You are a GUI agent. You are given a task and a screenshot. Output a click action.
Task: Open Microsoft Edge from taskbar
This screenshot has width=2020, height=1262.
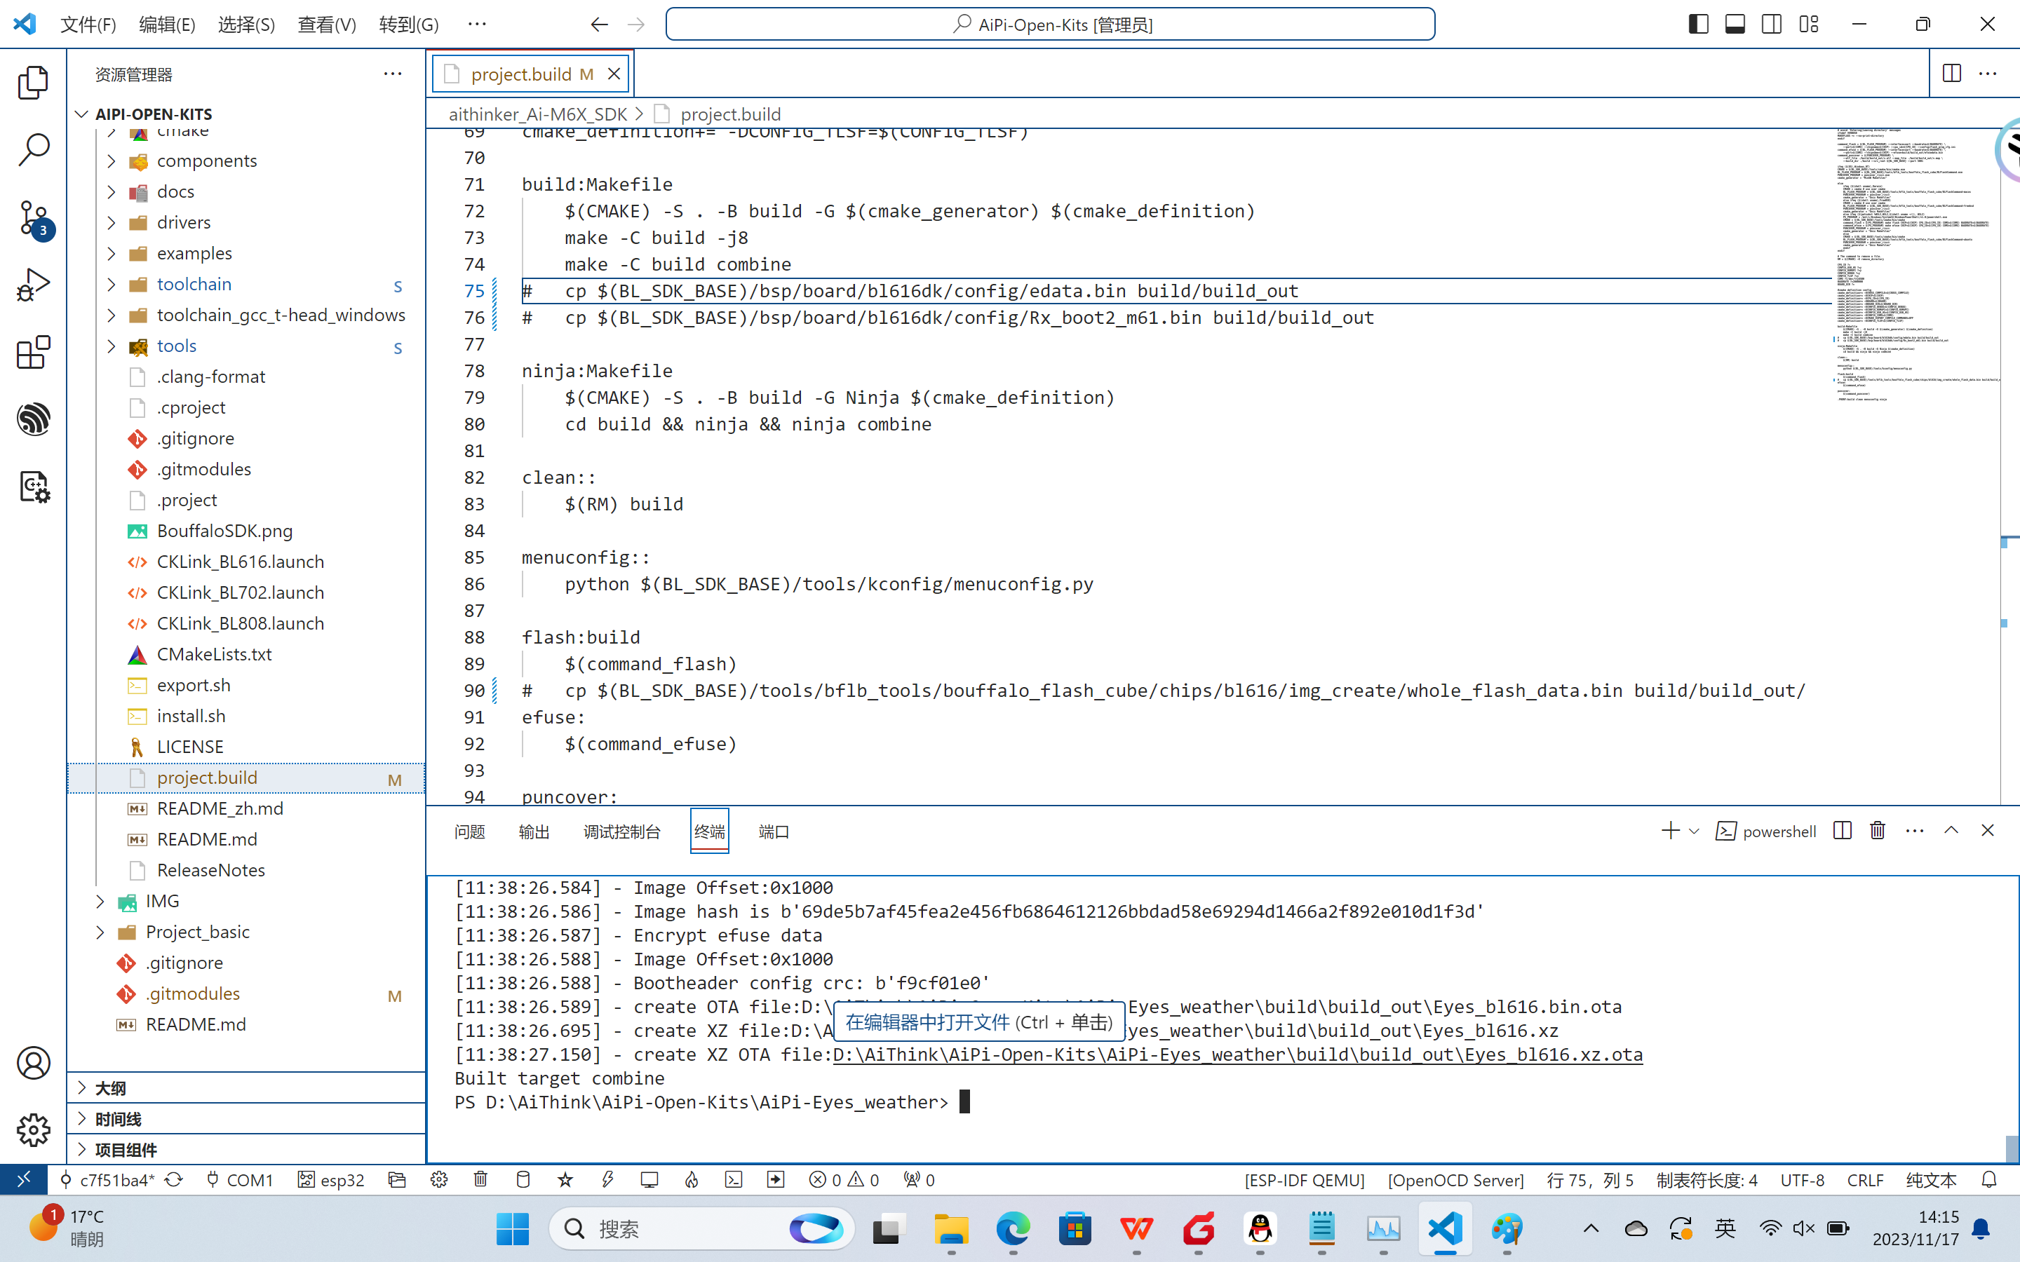(1013, 1228)
